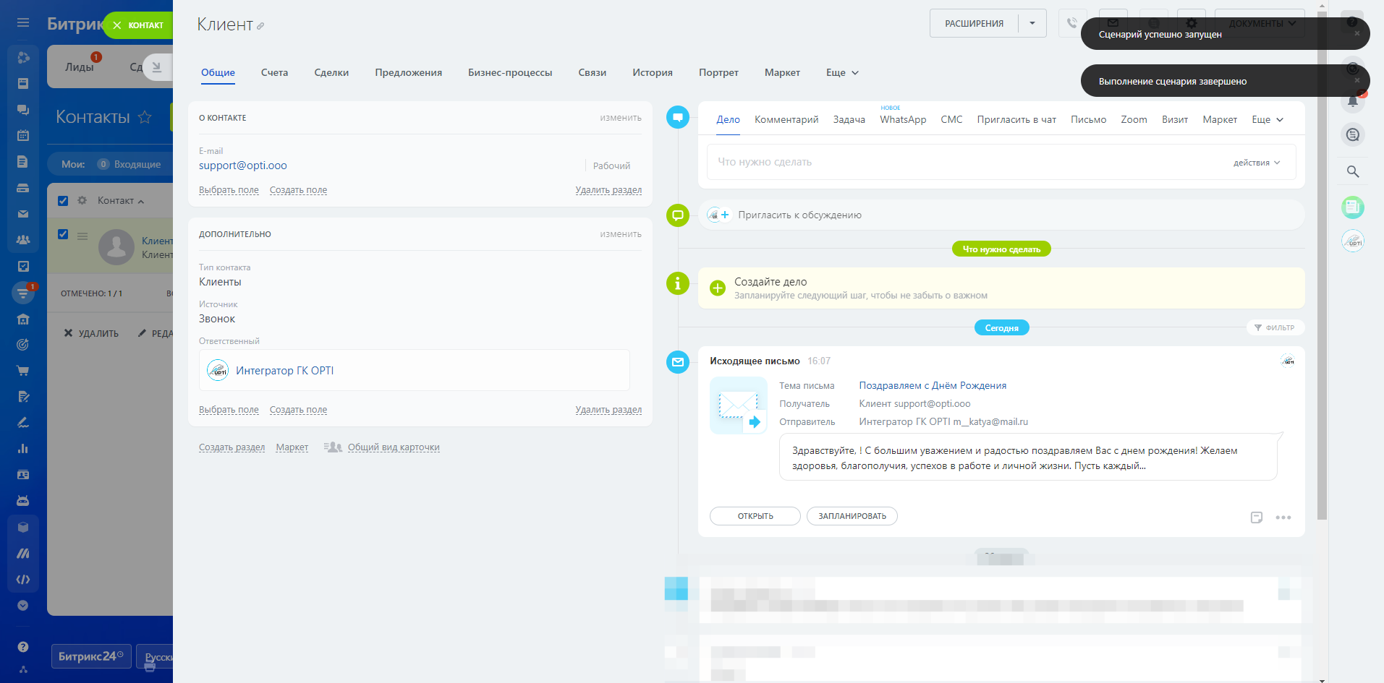Click the favorite star next to Контакты
Screen dimensions: 1384x683
(x=145, y=117)
